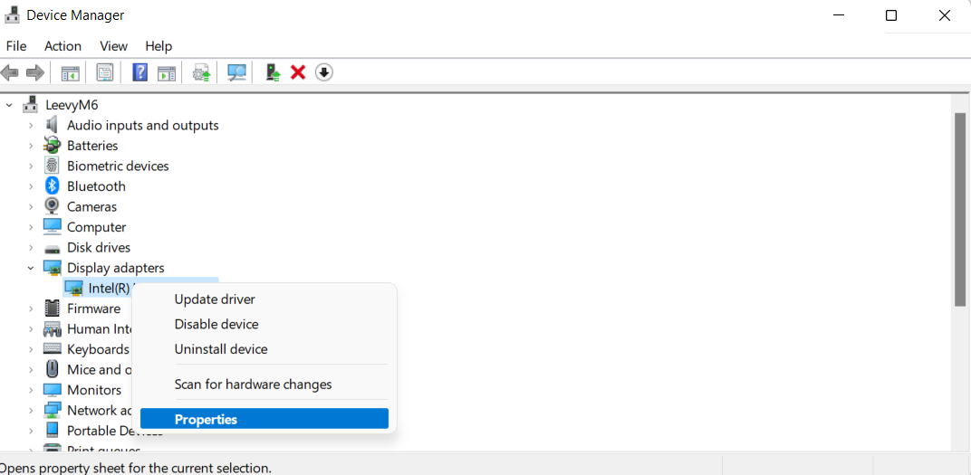Expand the Keyboards node
Viewport: 971px width, 475px height.
31,349
